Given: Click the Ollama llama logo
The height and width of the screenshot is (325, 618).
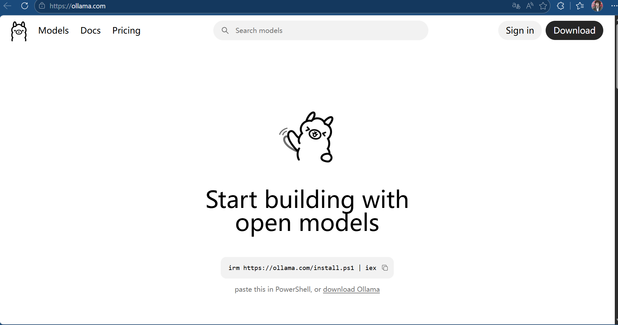Looking at the screenshot, I should pyautogui.click(x=19, y=31).
